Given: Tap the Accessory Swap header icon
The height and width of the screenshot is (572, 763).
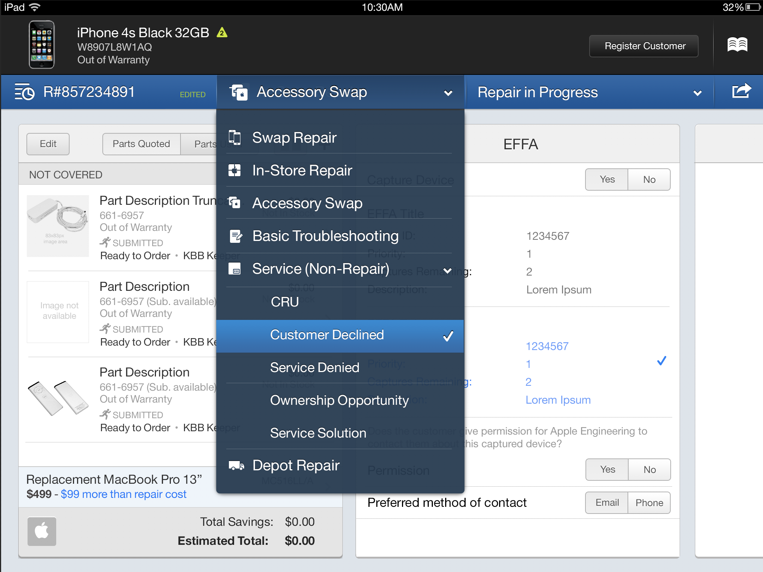Looking at the screenshot, I should pyautogui.click(x=239, y=92).
